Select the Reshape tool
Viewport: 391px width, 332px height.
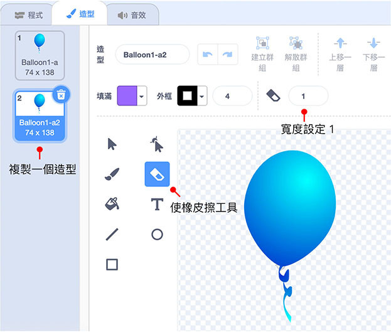(157, 144)
